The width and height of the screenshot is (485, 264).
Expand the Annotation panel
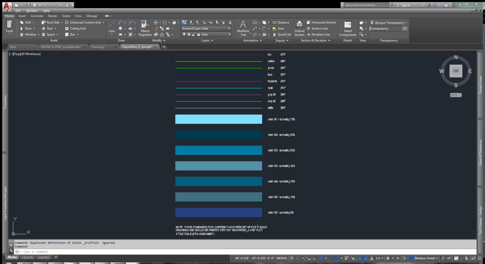(x=252, y=40)
